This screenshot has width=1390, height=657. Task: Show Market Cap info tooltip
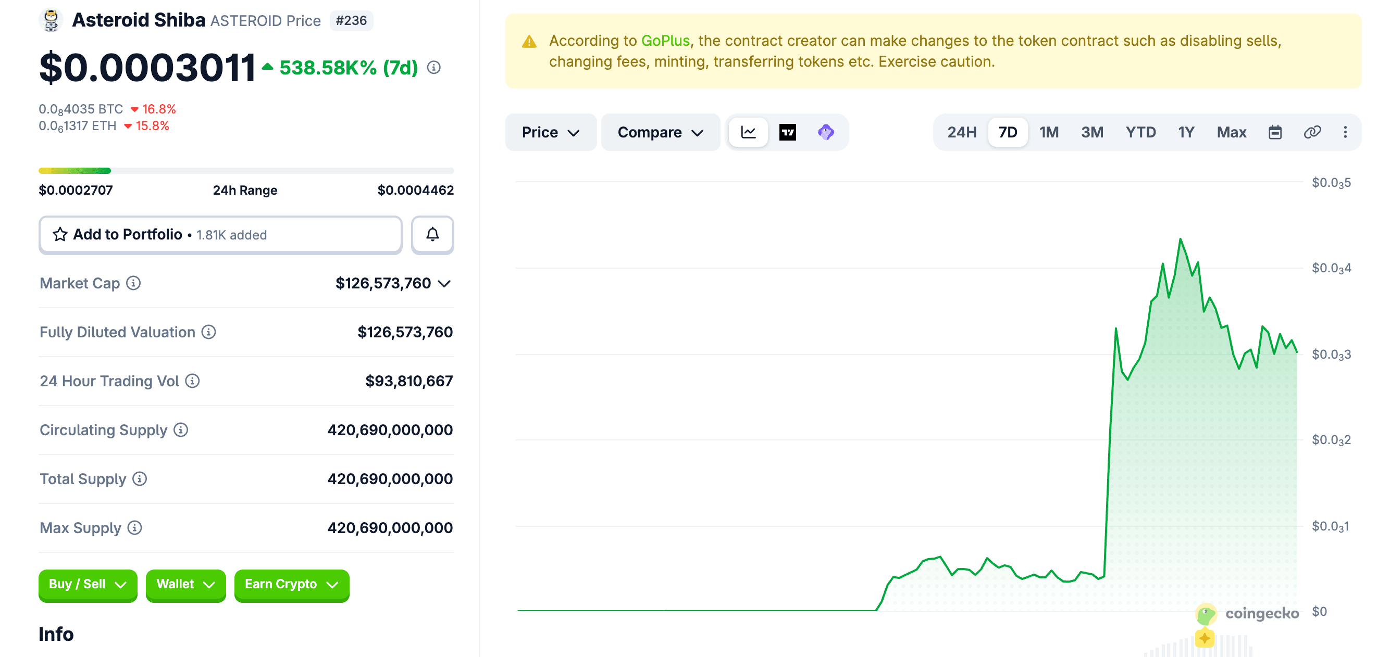(x=133, y=283)
